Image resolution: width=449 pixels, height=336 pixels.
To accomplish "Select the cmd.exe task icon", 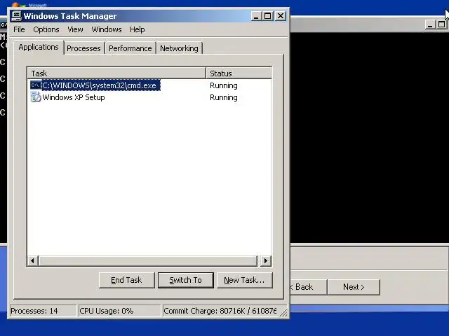I will coord(36,85).
